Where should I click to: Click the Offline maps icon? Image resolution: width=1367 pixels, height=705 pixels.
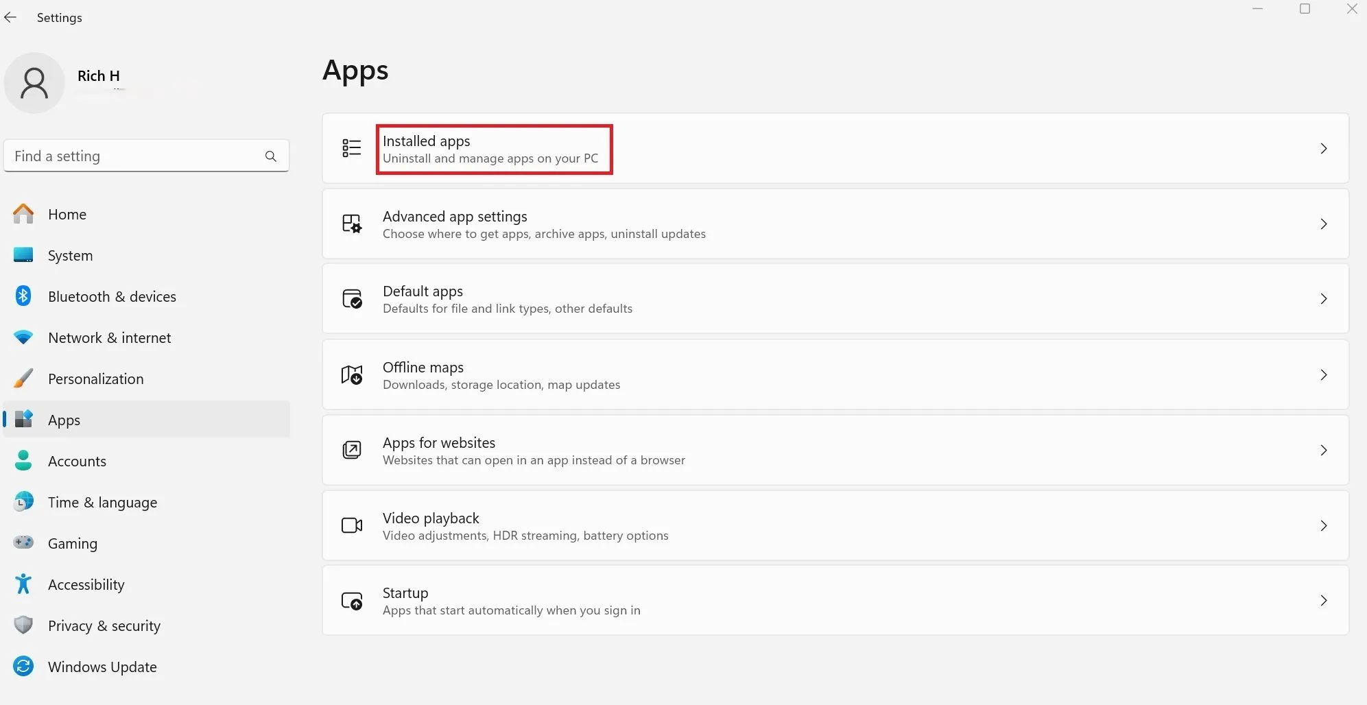coord(352,375)
